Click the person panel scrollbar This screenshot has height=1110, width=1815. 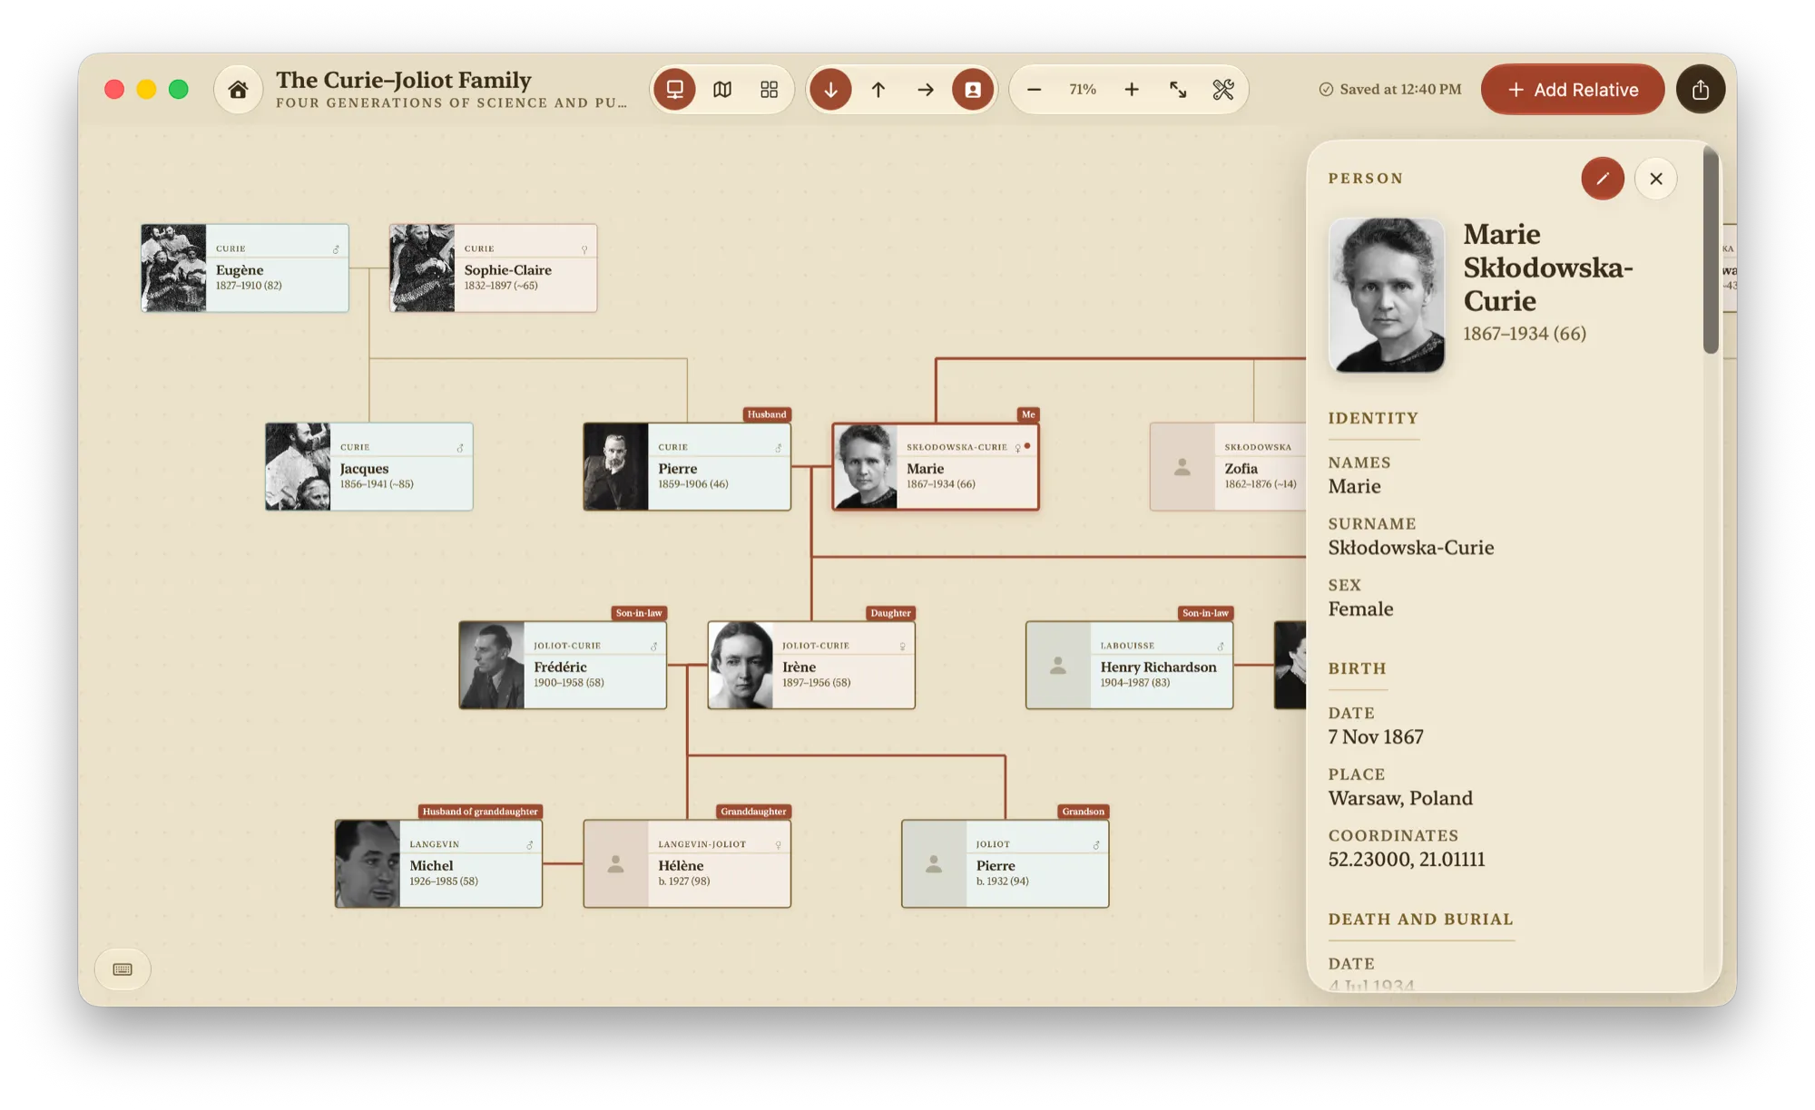coord(1711,251)
